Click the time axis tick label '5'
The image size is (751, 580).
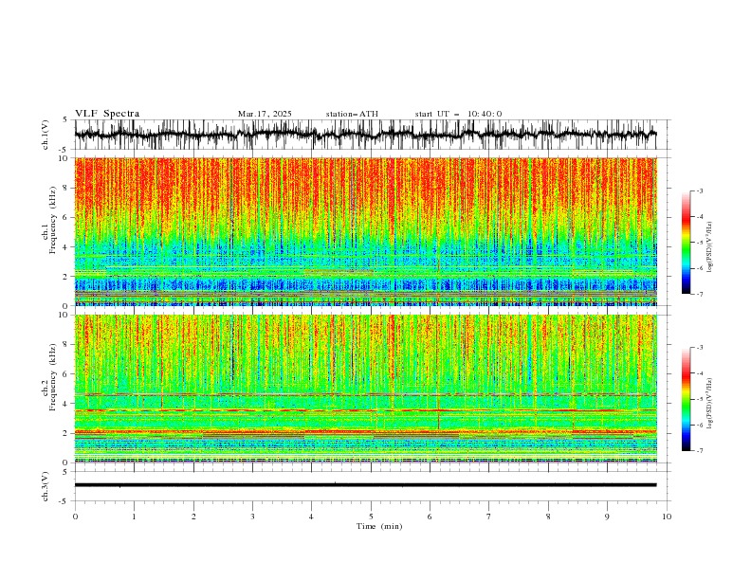click(371, 517)
